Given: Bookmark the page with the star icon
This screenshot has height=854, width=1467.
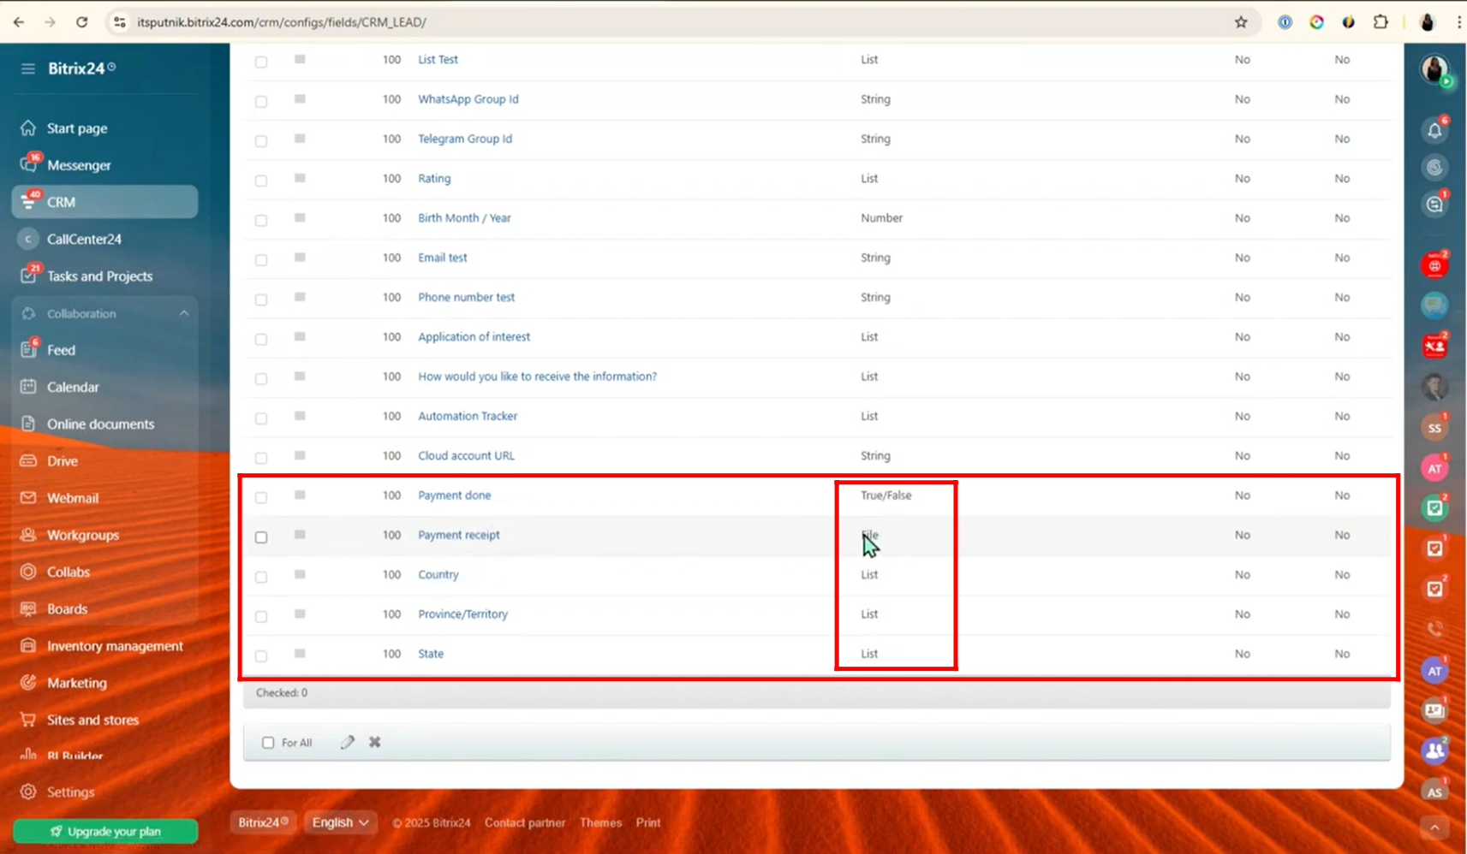Looking at the screenshot, I should point(1241,22).
